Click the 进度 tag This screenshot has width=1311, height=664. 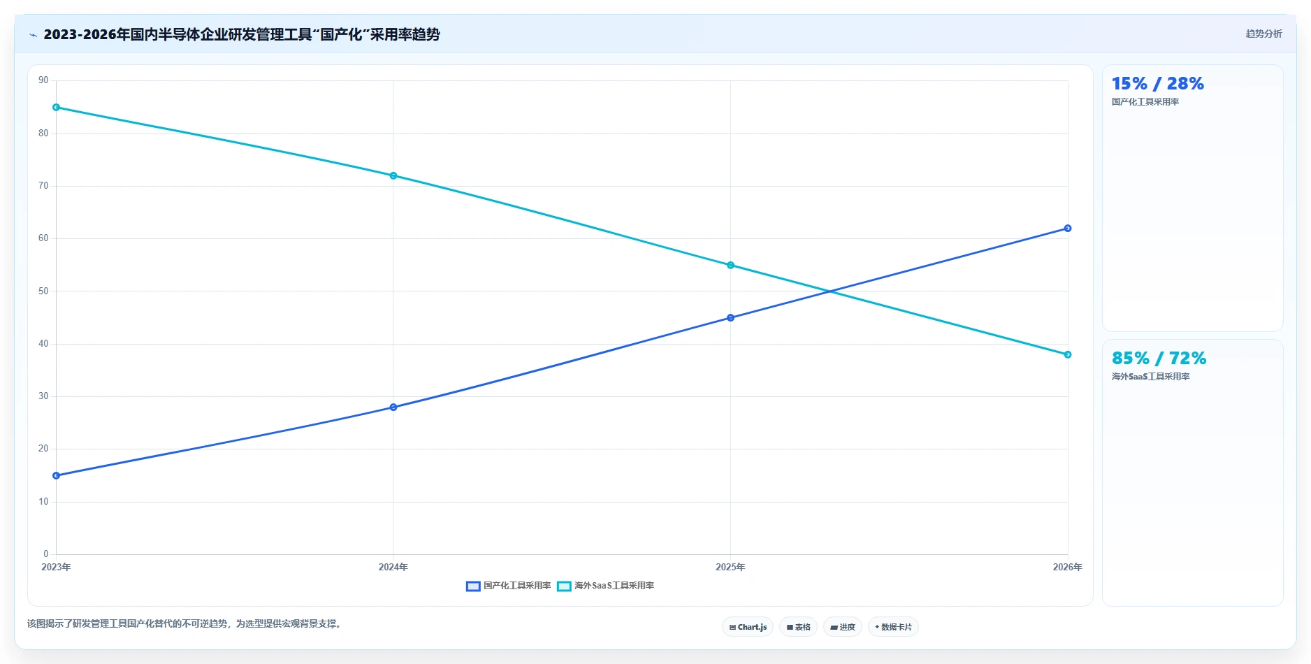click(842, 627)
